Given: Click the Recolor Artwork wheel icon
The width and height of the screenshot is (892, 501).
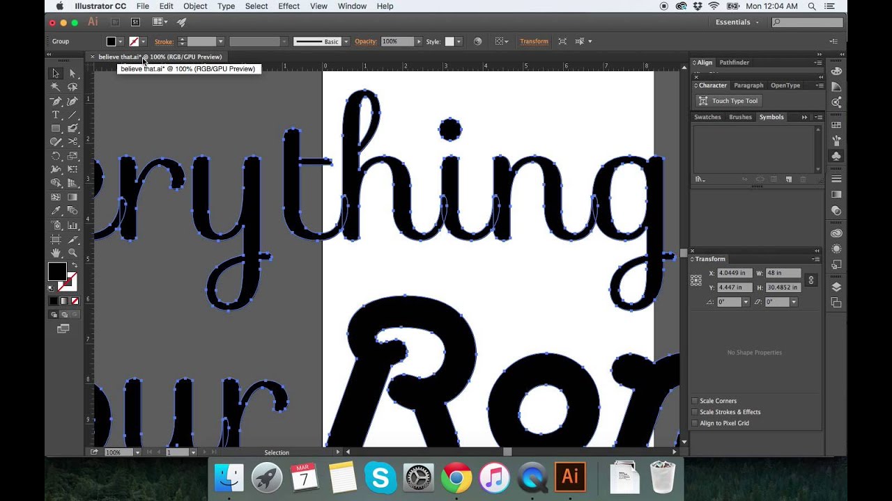Looking at the screenshot, I should tap(477, 41).
